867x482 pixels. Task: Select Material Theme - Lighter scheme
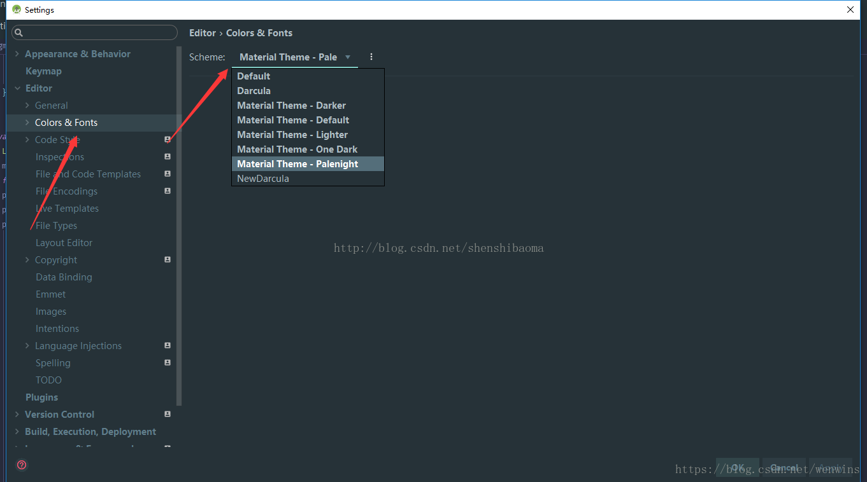(x=308, y=135)
